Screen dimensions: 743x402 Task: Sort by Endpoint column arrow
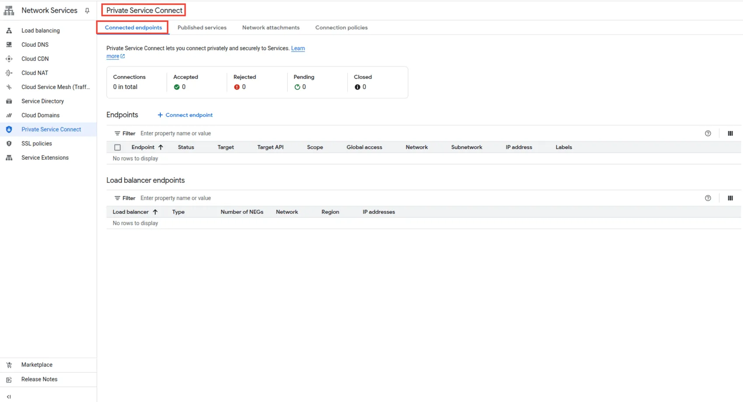(x=161, y=148)
